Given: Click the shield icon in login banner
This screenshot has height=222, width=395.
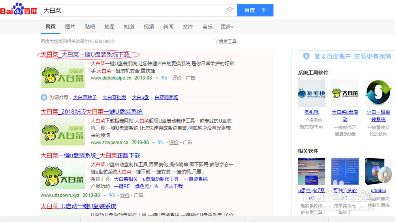Looking at the screenshot, I should (307, 56).
